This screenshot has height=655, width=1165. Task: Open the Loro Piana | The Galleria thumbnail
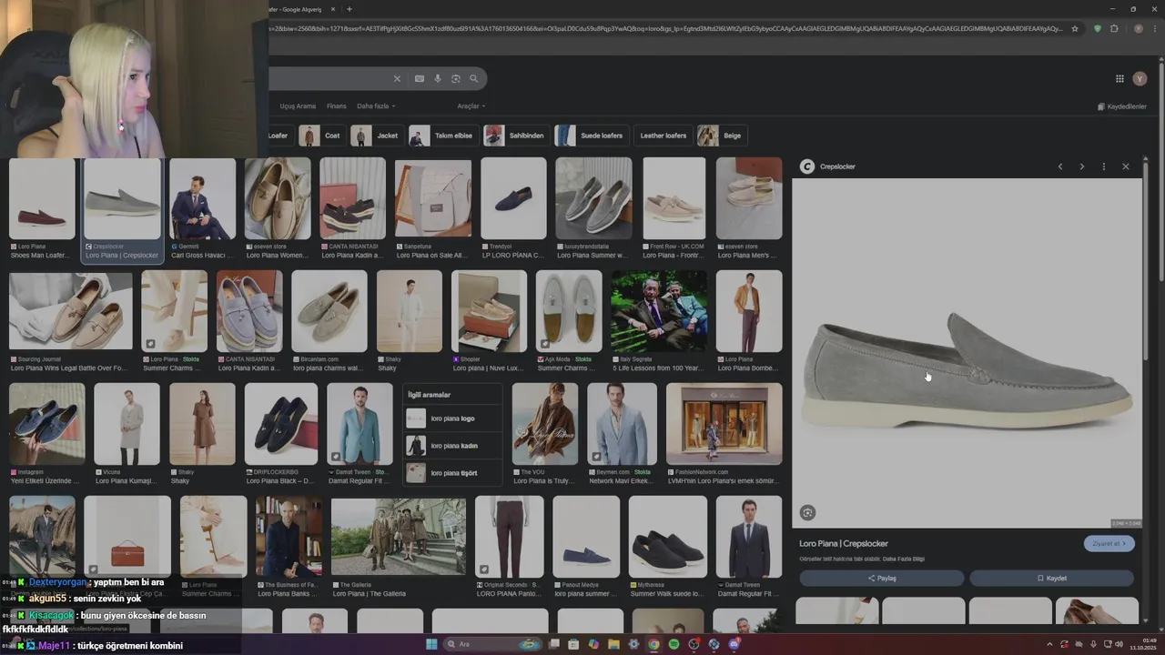(x=399, y=537)
